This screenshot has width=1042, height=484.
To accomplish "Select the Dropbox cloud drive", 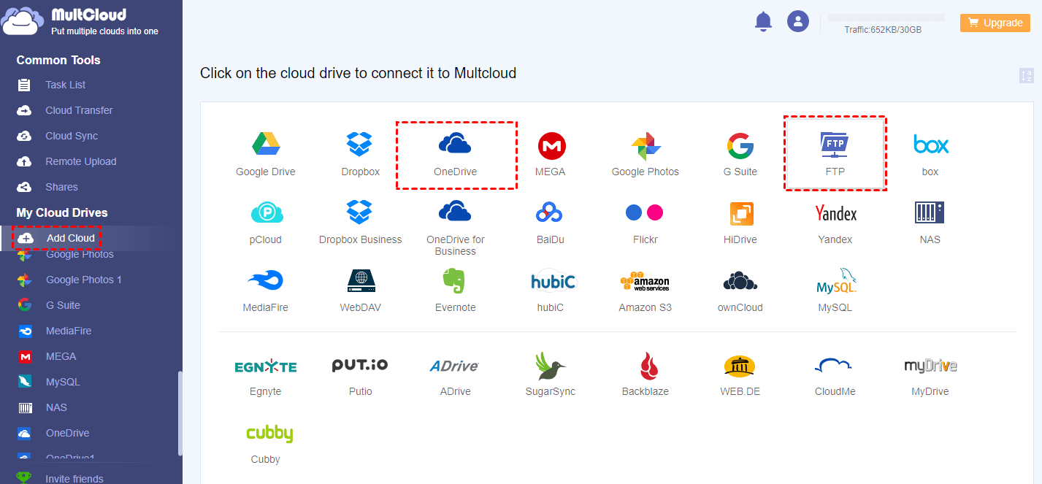I will [x=360, y=145].
